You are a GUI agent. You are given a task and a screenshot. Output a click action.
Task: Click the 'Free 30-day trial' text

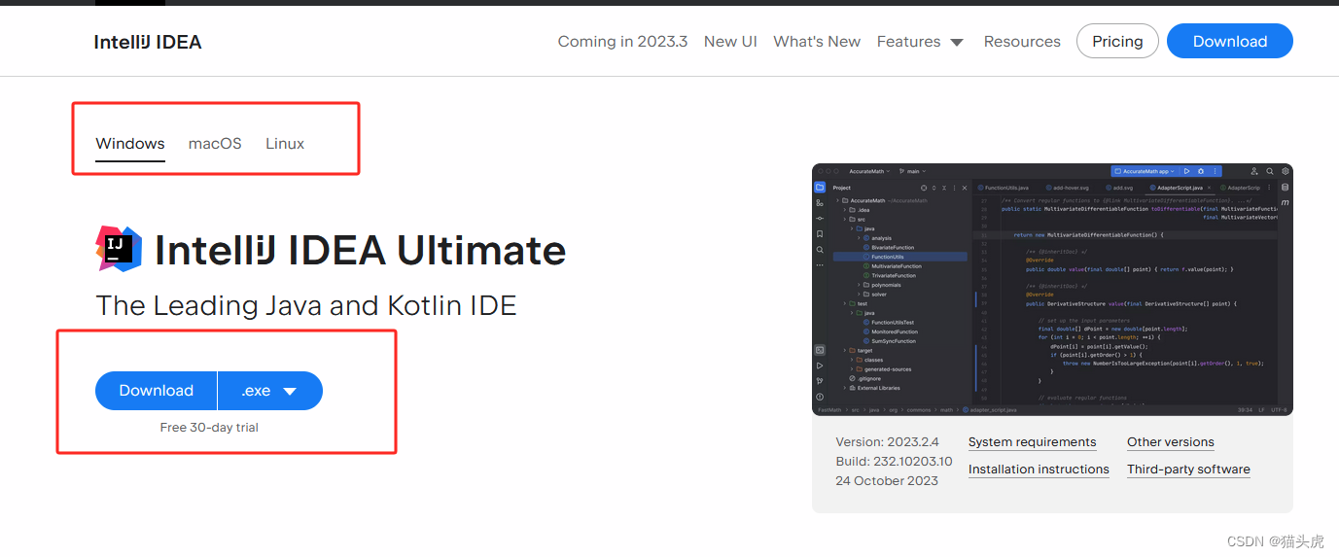[209, 428]
